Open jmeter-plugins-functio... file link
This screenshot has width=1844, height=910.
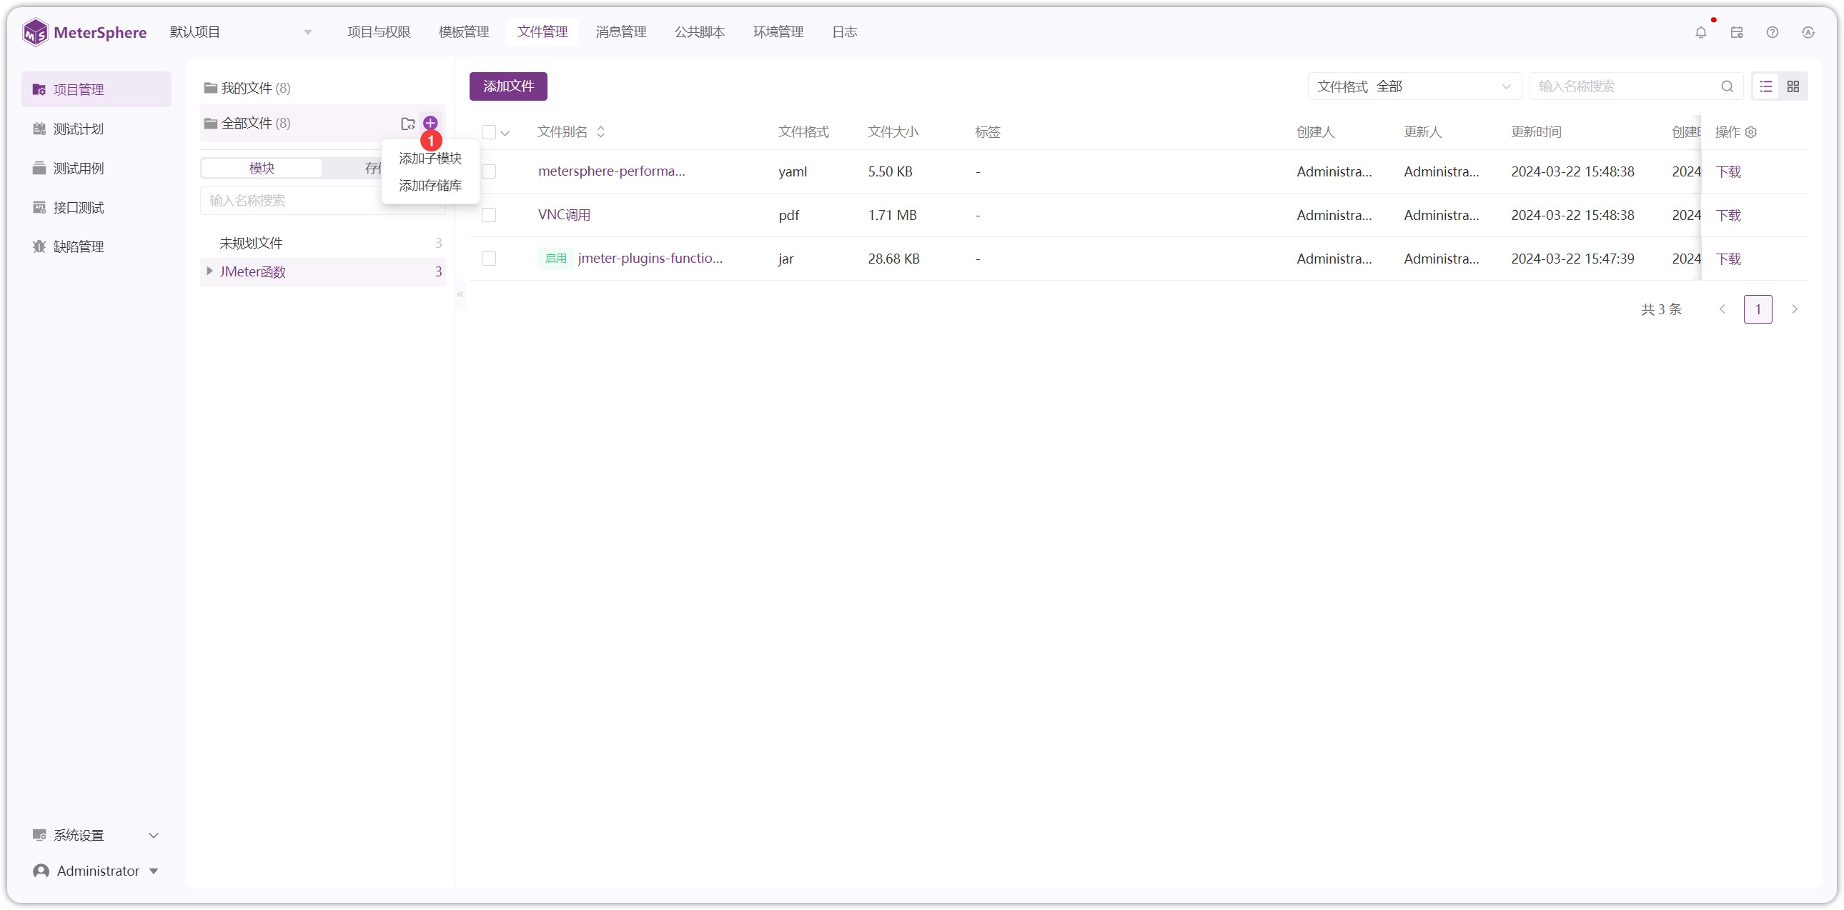coord(650,259)
